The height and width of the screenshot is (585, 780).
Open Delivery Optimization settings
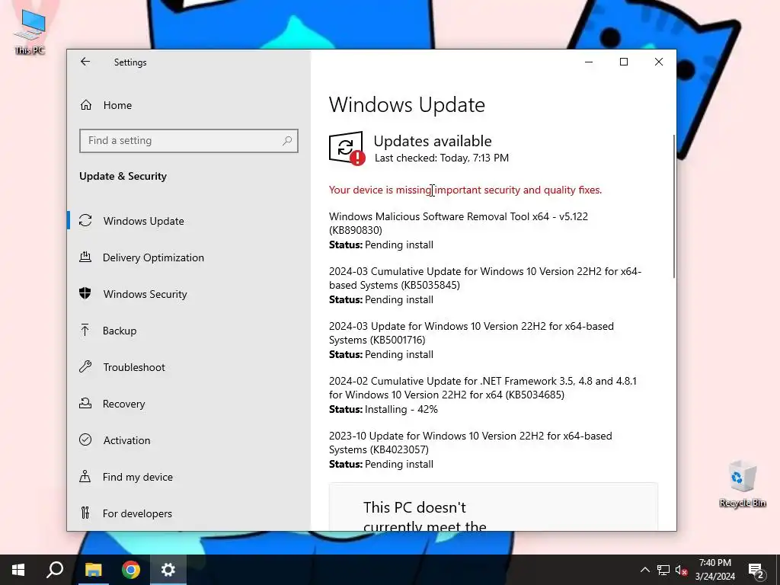tap(153, 257)
